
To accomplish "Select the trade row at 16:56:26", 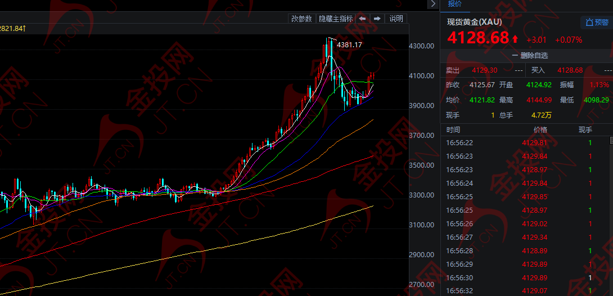I will pyautogui.click(x=525, y=223).
